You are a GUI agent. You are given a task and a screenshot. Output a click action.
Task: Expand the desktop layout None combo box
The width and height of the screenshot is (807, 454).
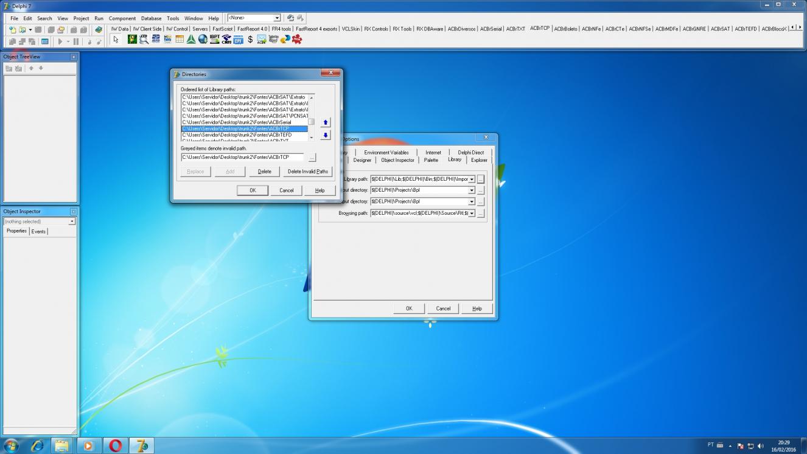[278, 18]
